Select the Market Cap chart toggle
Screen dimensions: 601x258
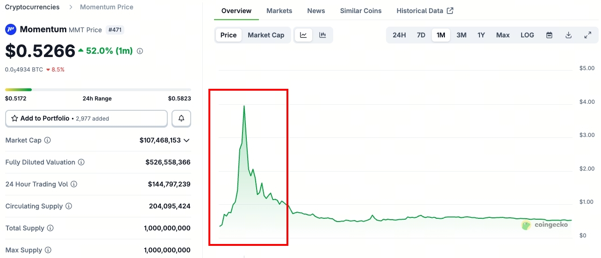pyautogui.click(x=266, y=35)
